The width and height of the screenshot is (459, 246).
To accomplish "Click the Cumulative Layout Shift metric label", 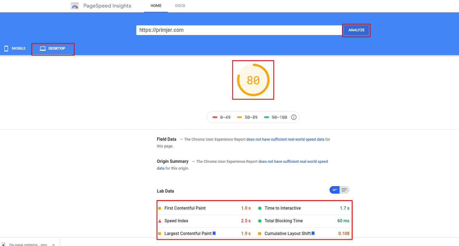I will (x=288, y=234).
